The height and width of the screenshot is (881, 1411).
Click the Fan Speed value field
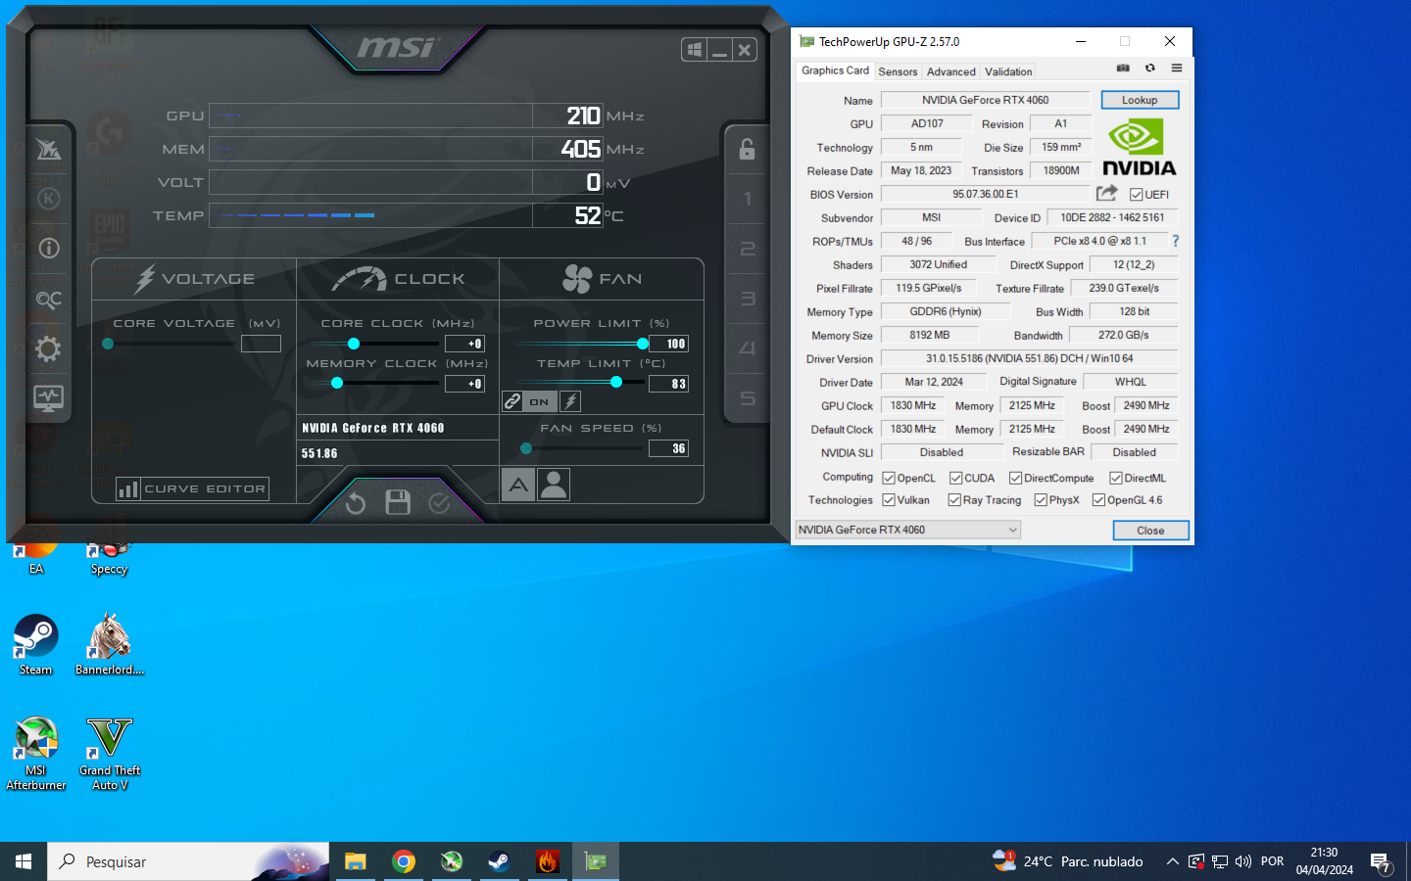tap(669, 448)
